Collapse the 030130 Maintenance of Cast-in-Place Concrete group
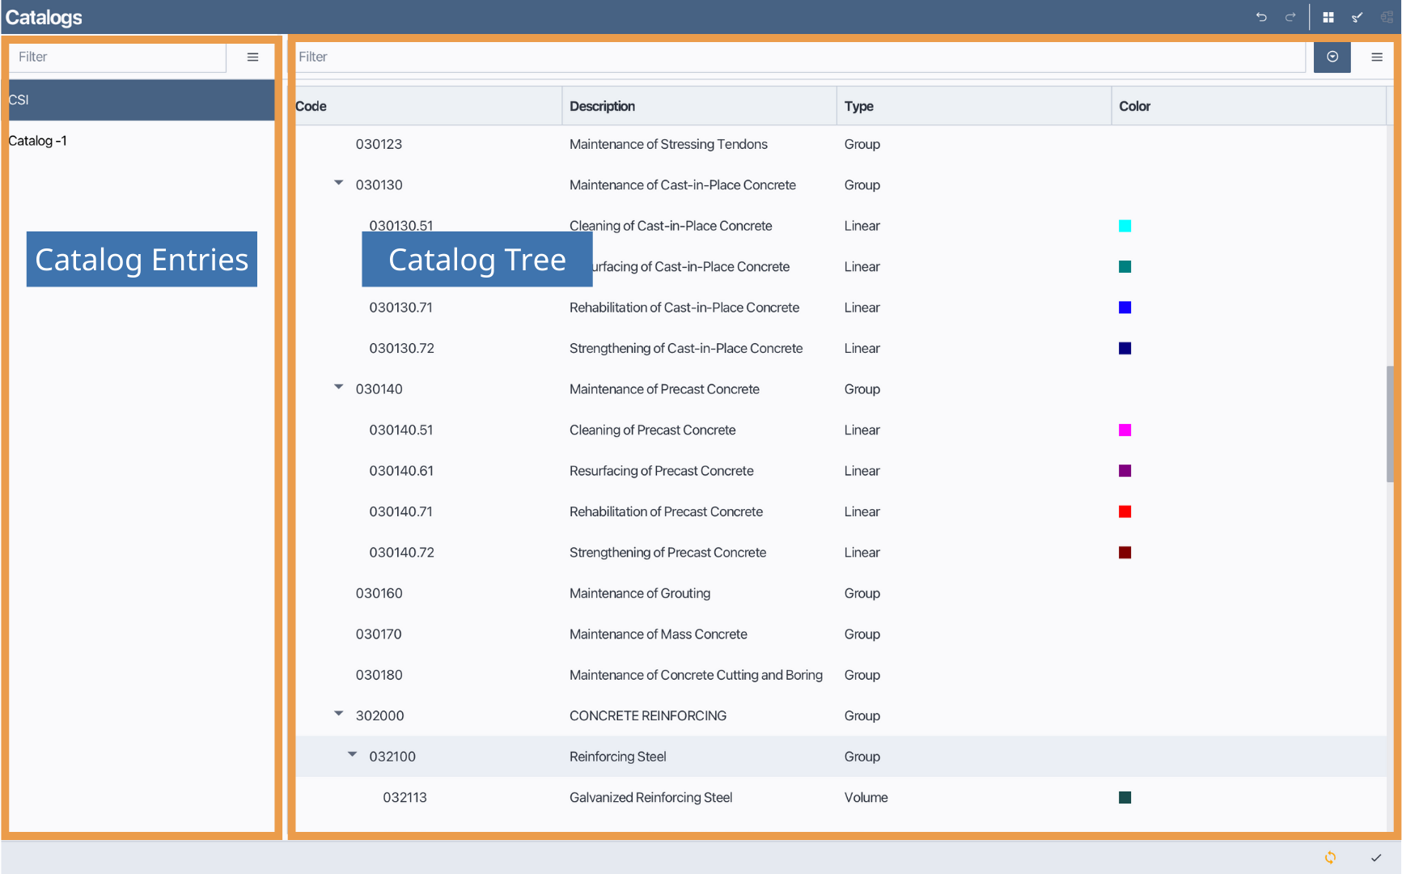 pyautogui.click(x=338, y=182)
